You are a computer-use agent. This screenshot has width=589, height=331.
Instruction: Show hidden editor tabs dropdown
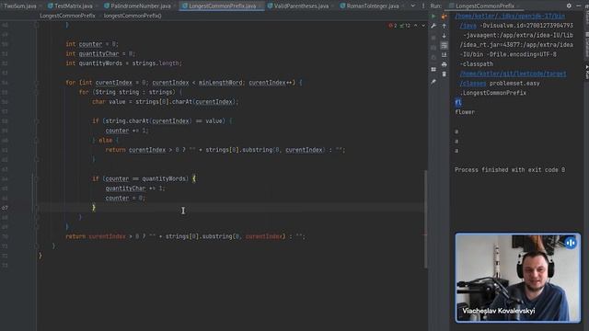[x=413, y=6]
